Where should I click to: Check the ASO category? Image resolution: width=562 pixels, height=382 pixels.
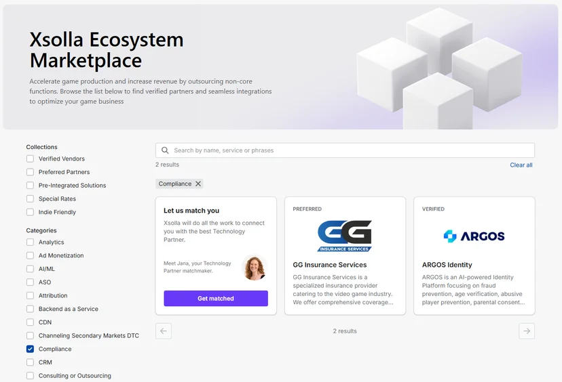click(x=30, y=282)
